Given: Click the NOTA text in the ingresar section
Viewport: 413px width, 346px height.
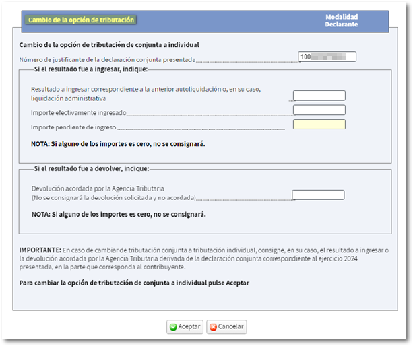Looking at the screenshot, I should 118,144.
